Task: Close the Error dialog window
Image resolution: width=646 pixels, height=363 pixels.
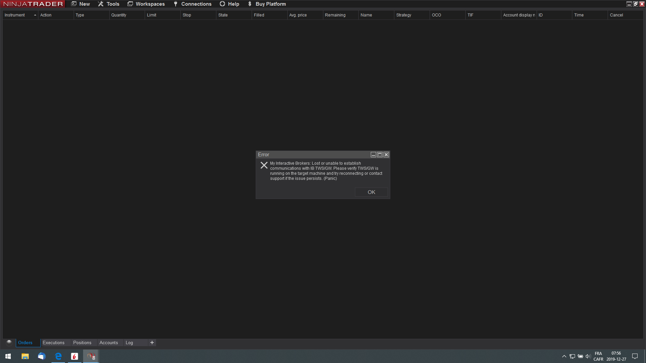Action: click(386, 155)
